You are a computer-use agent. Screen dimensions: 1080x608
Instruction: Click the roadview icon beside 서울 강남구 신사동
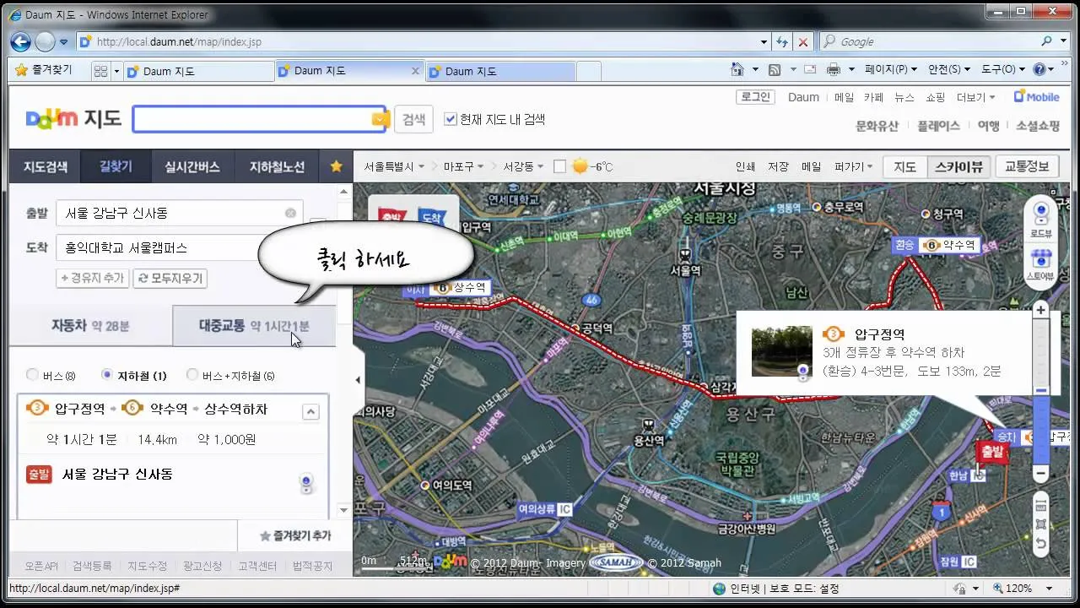306,483
